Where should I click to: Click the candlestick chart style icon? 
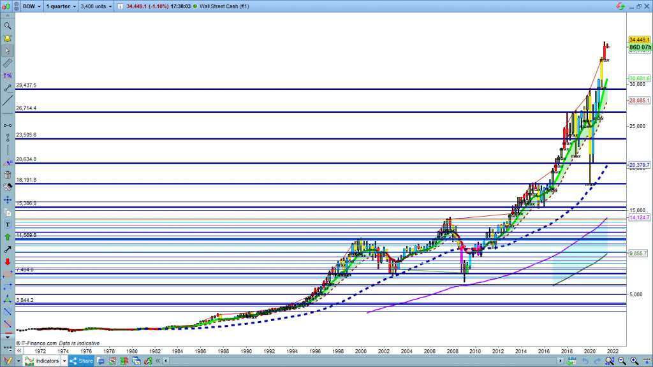pyautogui.click(x=8, y=6)
